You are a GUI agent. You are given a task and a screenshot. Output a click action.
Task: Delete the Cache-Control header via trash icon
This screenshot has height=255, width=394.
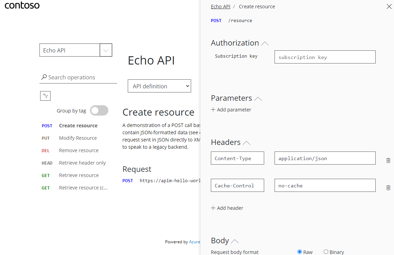tap(388, 187)
